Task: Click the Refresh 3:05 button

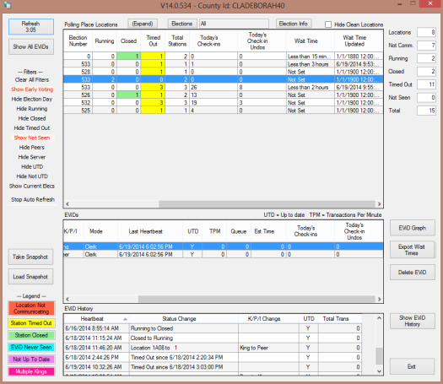Action: tap(31, 26)
